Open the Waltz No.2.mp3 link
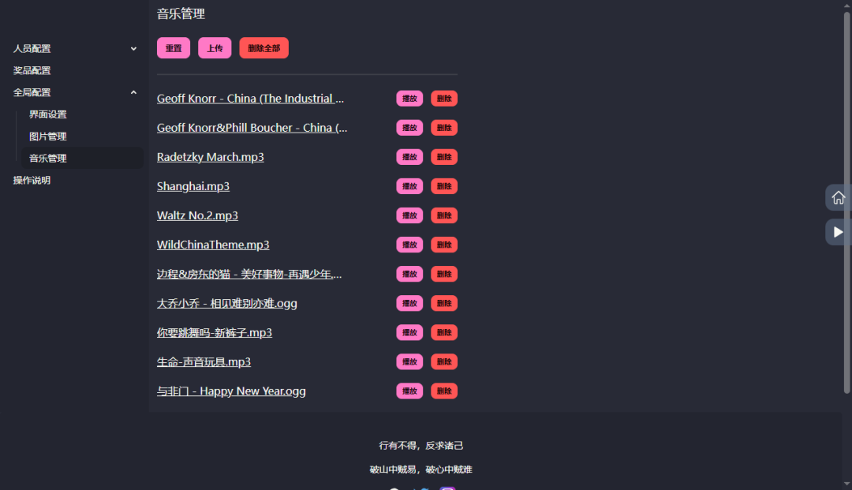Image resolution: width=852 pixels, height=490 pixels. pyautogui.click(x=197, y=215)
